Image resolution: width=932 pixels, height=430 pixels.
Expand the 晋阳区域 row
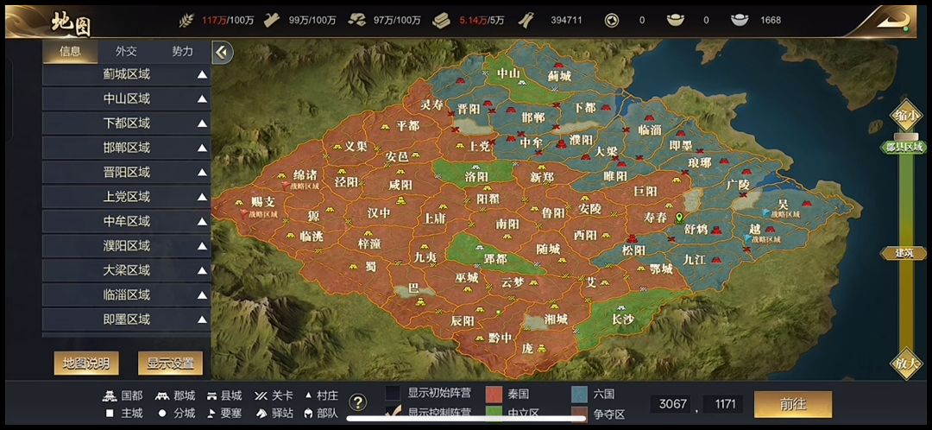tap(127, 173)
